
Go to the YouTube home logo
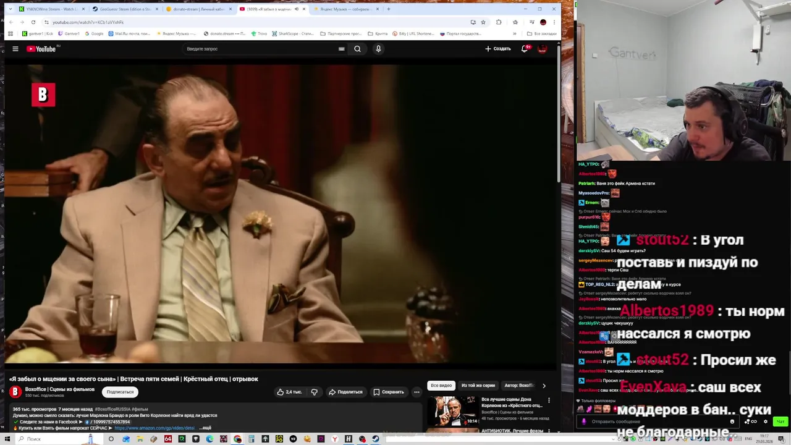point(41,49)
